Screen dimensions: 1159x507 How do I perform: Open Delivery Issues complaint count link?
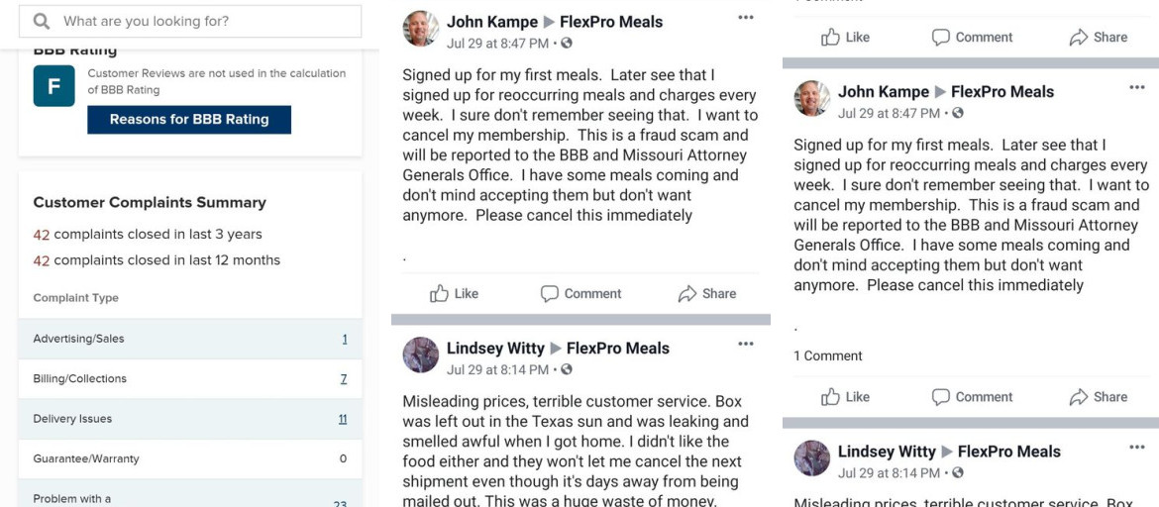pyautogui.click(x=343, y=419)
